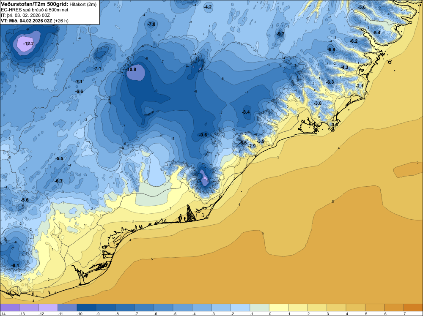Click the -3.9 temperature label
The width and height of the screenshot is (423, 316).
point(261,141)
